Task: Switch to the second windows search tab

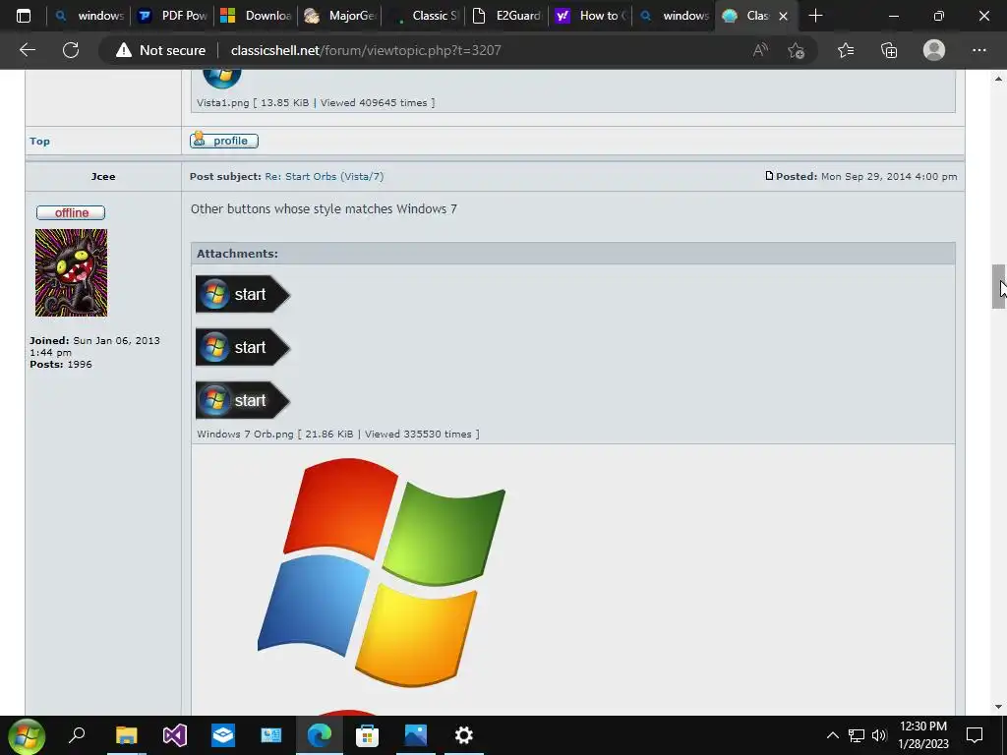Action: coord(674,16)
